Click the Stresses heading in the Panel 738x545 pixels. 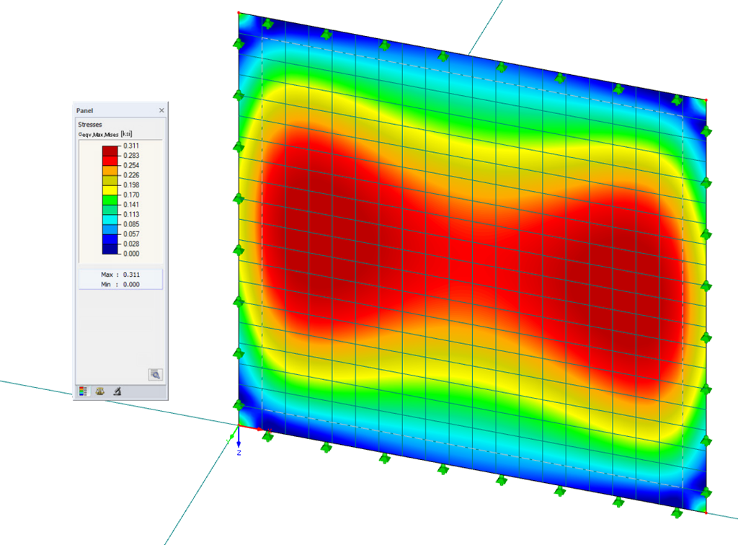[x=88, y=123]
